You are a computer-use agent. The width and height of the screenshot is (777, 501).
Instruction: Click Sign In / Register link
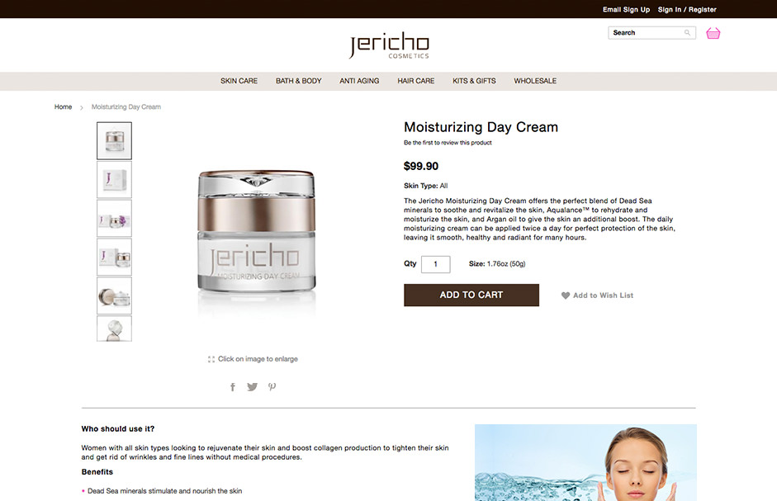point(687,9)
